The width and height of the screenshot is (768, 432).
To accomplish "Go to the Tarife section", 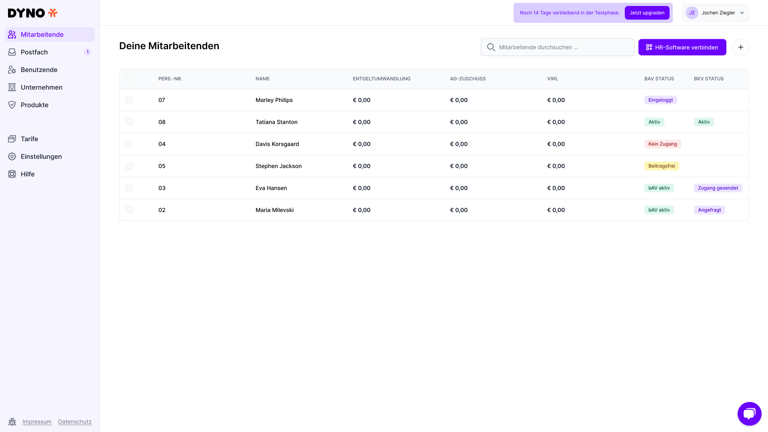I will [x=29, y=139].
